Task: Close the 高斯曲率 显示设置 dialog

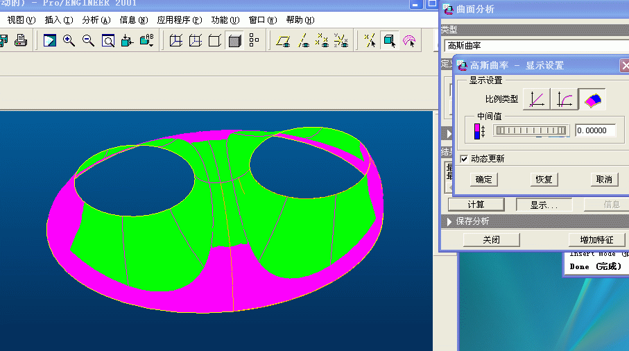Action: (624, 65)
